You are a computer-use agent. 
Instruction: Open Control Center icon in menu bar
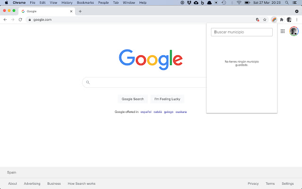[x=294, y=3]
